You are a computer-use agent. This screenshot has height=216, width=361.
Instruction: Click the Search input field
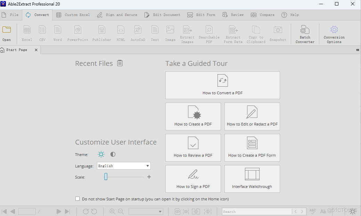coord(256,211)
